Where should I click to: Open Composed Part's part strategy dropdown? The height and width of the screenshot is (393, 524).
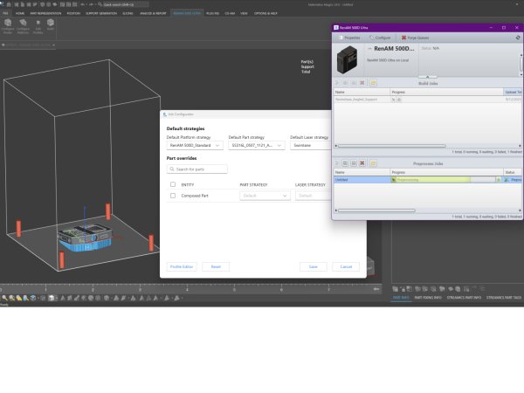click(264, 196)
